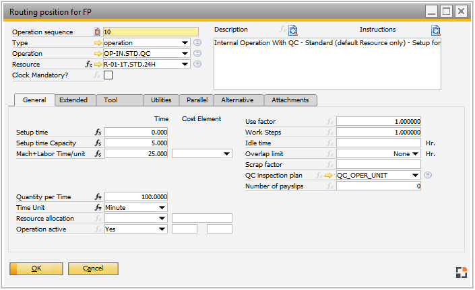475x290 pixels.
Task: Click the Type field link arrow
Action: pyautogui.click(x=98, y=43)
